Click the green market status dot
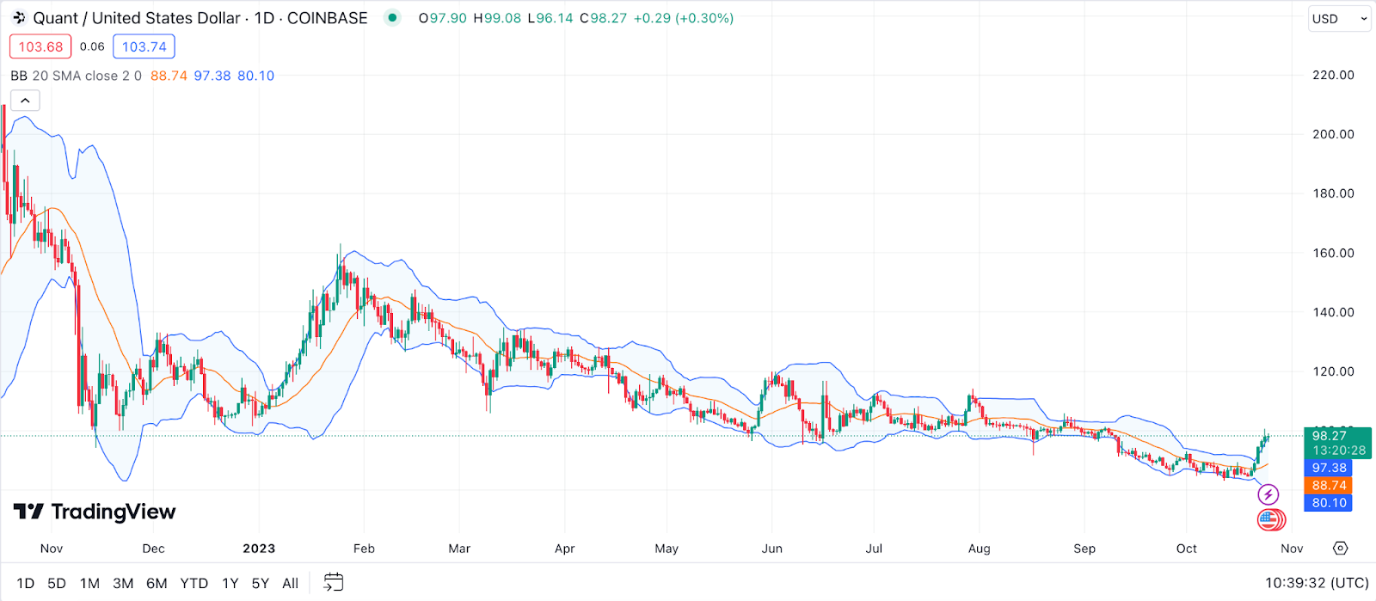1376x601 pixels. click(x=392, y=18)
